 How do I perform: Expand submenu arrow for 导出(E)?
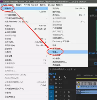point(47,93)
